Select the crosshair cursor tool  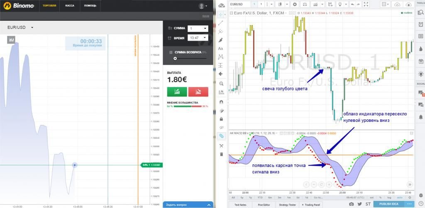(221, 15)
